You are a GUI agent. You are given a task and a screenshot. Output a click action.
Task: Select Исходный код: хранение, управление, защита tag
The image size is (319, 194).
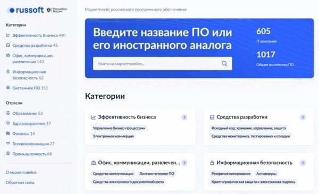249,128
